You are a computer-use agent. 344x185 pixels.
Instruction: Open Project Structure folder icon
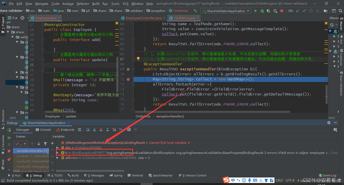[x=326, y=11]
